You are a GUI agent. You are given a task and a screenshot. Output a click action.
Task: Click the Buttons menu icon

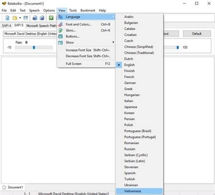(60, 36)
